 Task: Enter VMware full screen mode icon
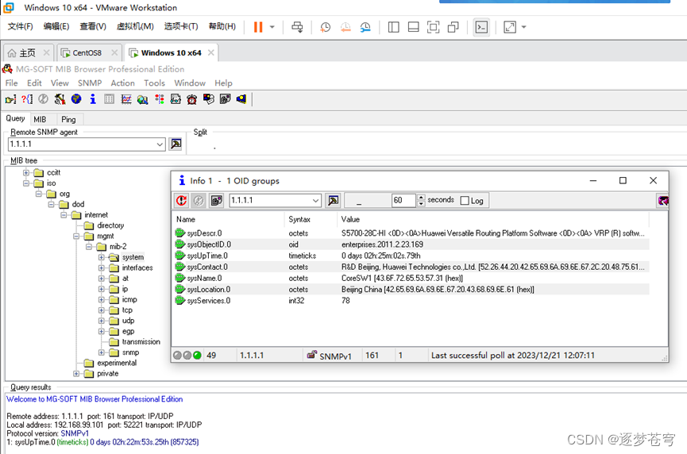[x=434, y=27]
